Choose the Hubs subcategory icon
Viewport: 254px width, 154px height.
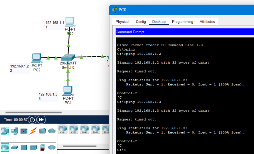[x=24, y=147]
